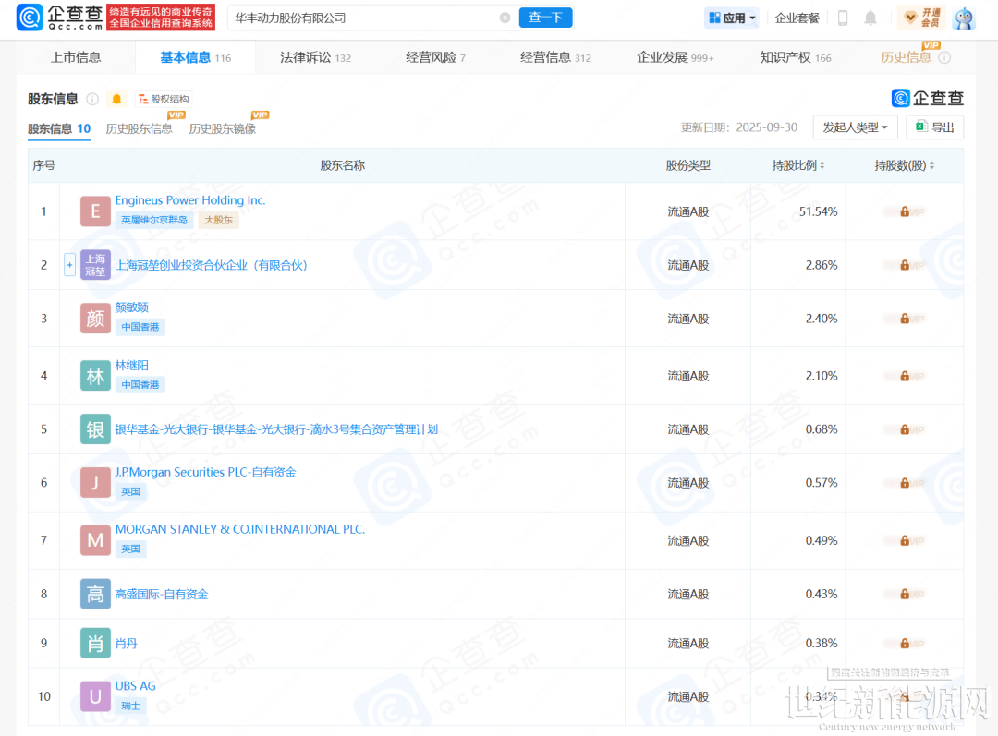Screen dimensions: 998x736
Task: Open the 发起人类型 dropdown filter
Action: (855, 127)
